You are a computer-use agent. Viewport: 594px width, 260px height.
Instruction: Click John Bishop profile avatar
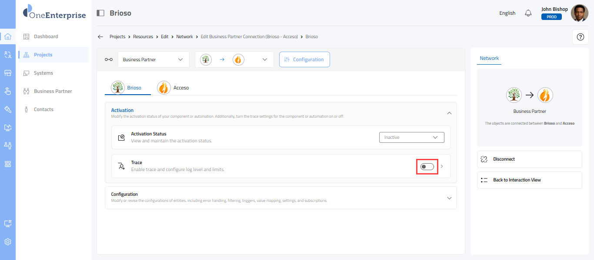coord(579,13)
